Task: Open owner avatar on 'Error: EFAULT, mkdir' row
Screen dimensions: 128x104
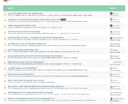Action: click(111, 87)
